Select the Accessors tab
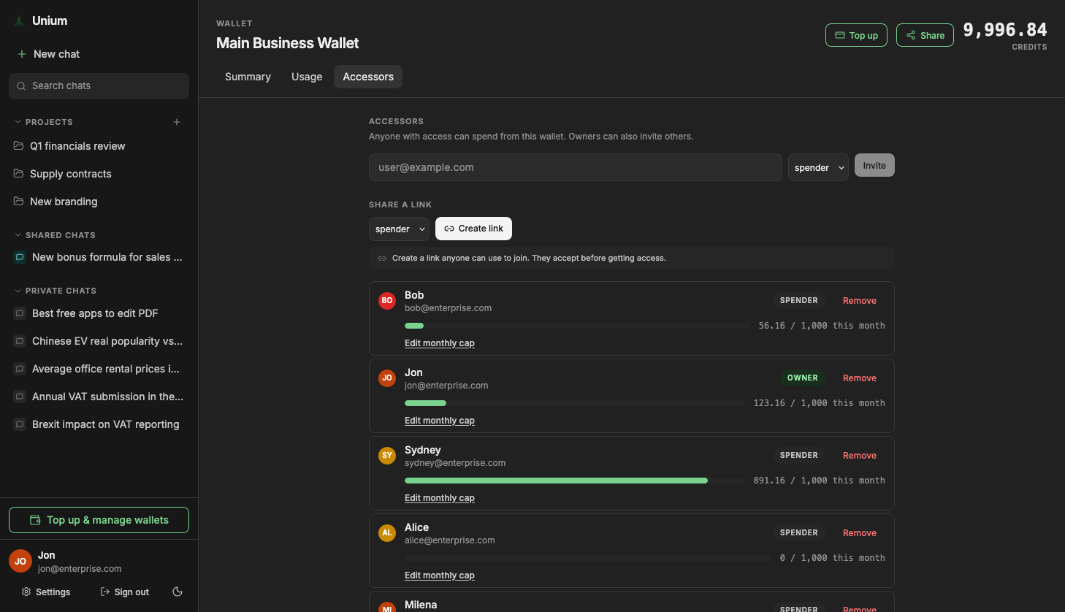The width and height of the screenshot is (1065, 612). pyautogui.click(x=368, y=77)
